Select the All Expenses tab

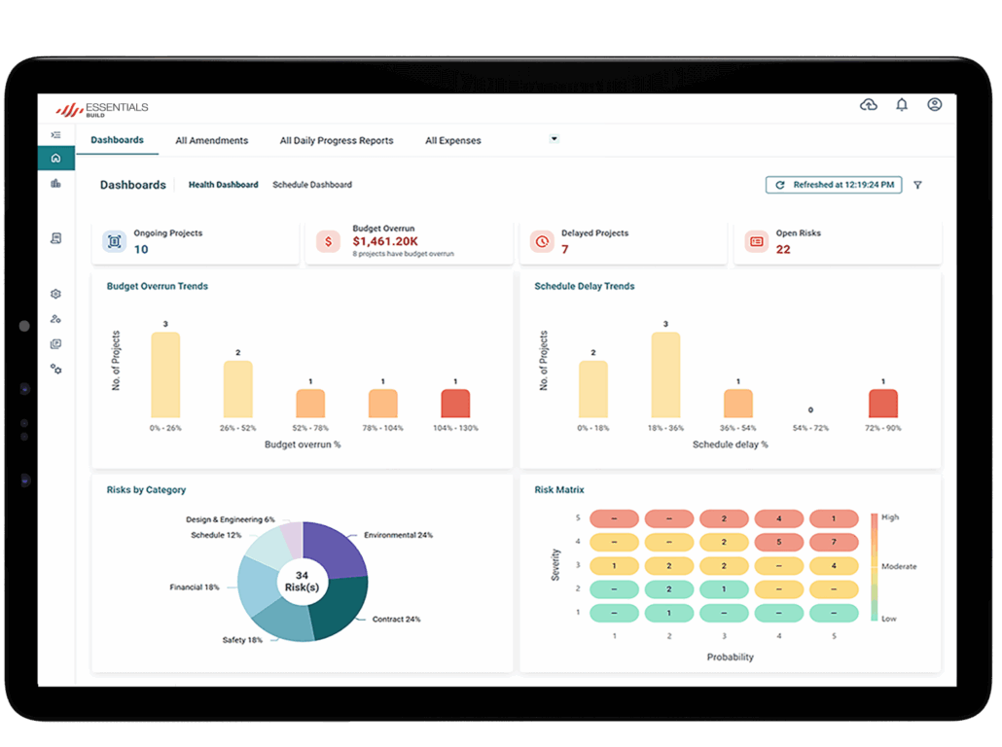(452, 141)
